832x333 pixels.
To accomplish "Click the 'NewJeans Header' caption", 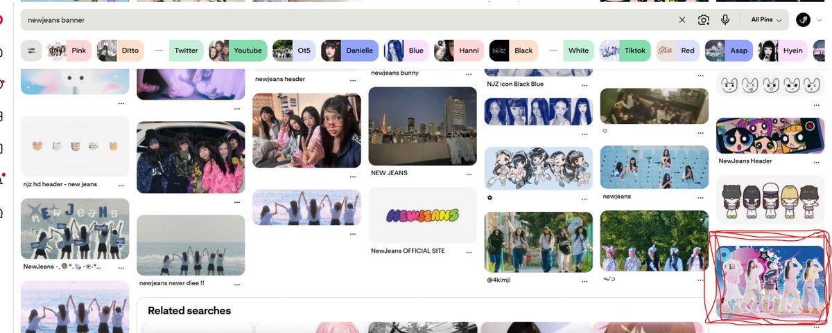I will [x=745, y=161].
